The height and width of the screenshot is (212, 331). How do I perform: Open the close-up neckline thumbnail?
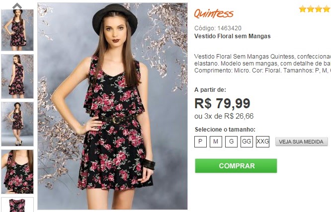(x=17, y=172)
